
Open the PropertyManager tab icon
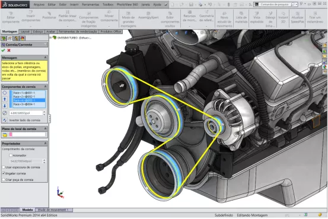tap(9, 38)
